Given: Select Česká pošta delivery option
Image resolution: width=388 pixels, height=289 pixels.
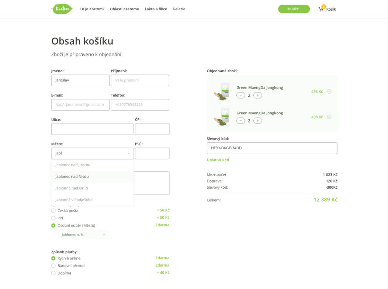Looking at the screenshot, I should (53, 210).
